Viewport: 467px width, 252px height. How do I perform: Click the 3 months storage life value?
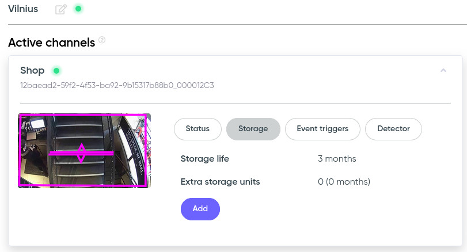tap(337, 159)
